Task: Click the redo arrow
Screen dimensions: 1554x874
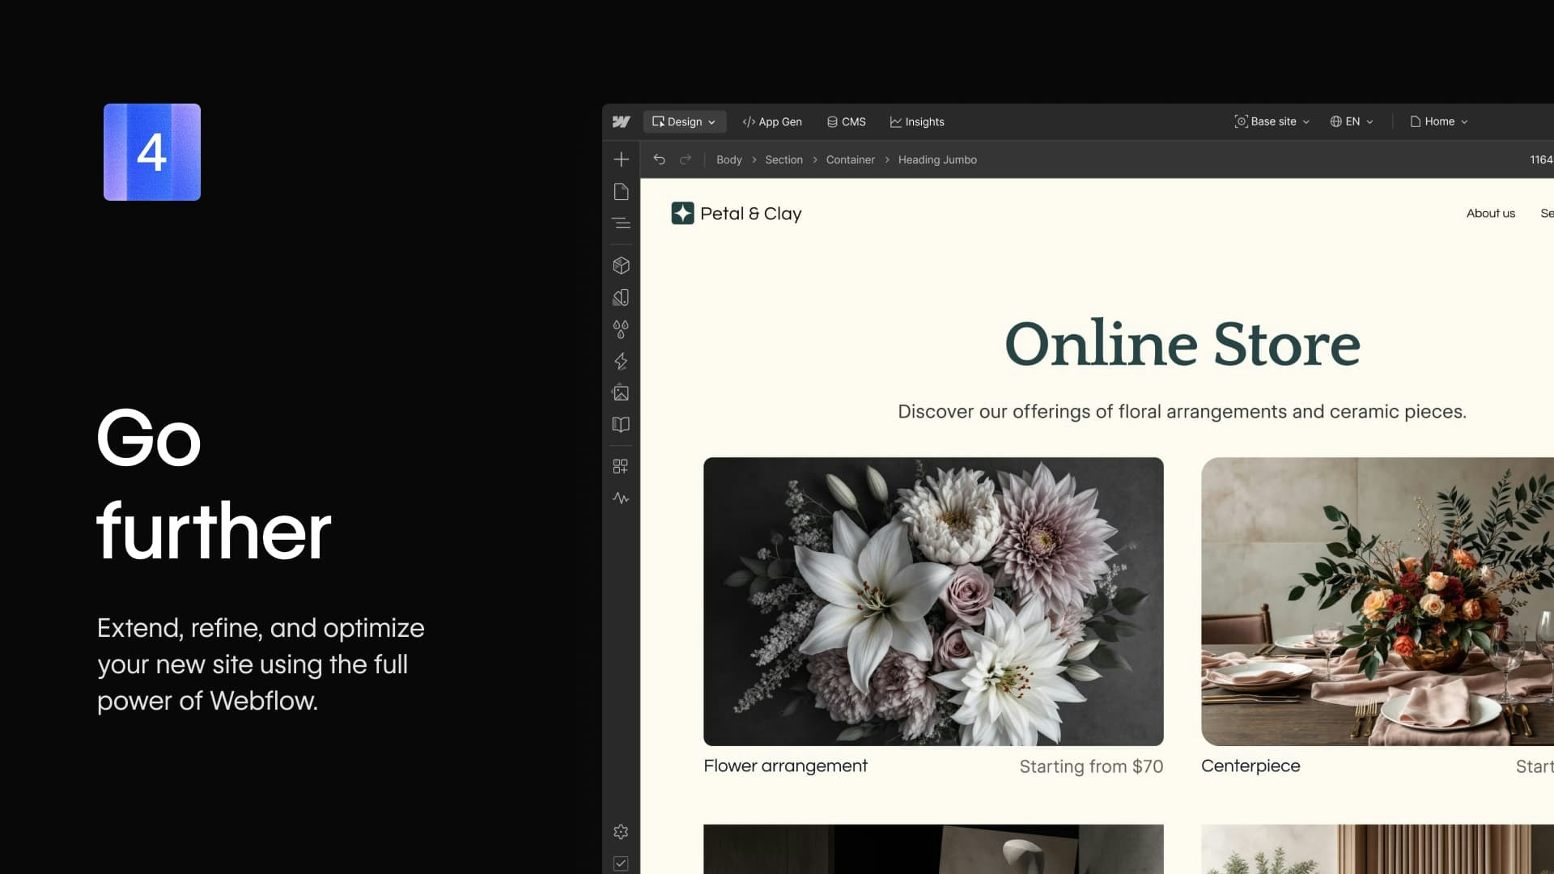Action: [686, 159]
